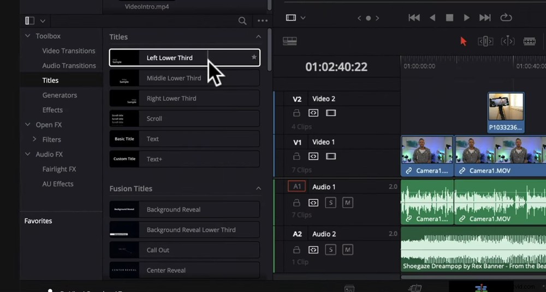
Task: Play the timeline forward
Action: pos(467,17)
